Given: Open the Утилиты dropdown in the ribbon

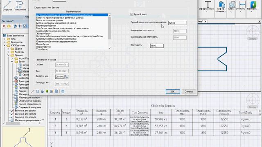Looking at the screenshot, I should (241, 7).
